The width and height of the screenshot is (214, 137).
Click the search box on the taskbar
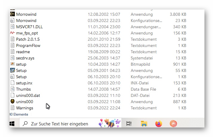coord(60,124)
